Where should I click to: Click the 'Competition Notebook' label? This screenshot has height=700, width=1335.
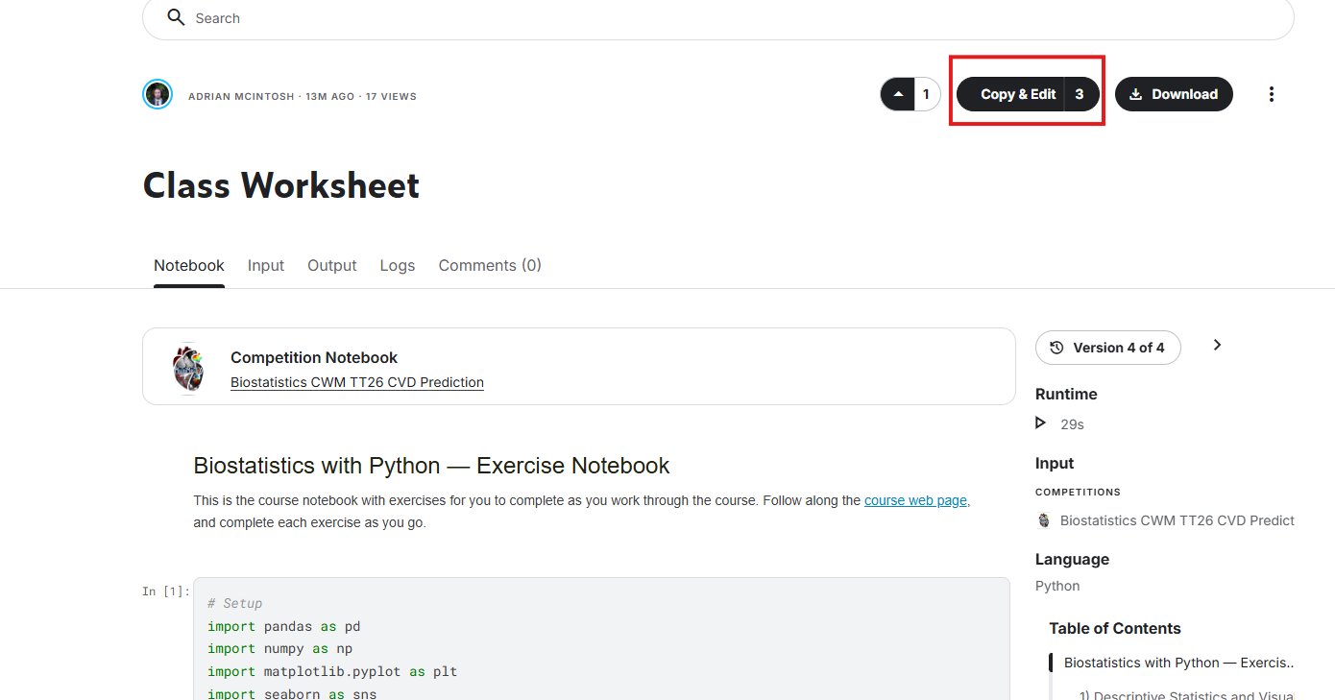pos(314,357)
